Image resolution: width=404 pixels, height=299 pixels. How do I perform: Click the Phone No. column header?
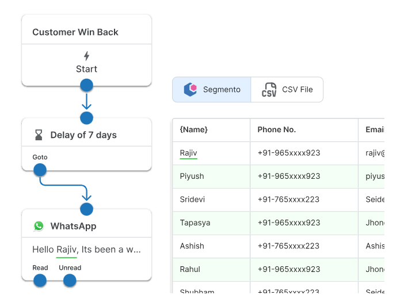tap(276, 130)
